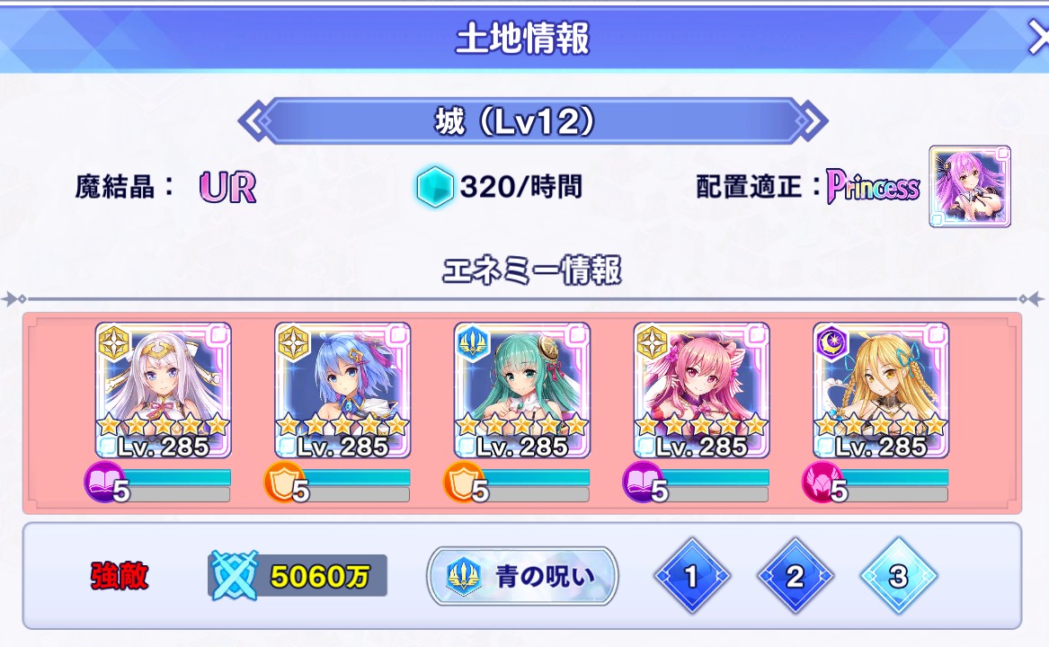
Task: Tap the cyan crystal icon near 320/時間
Action: coord(435,187)
